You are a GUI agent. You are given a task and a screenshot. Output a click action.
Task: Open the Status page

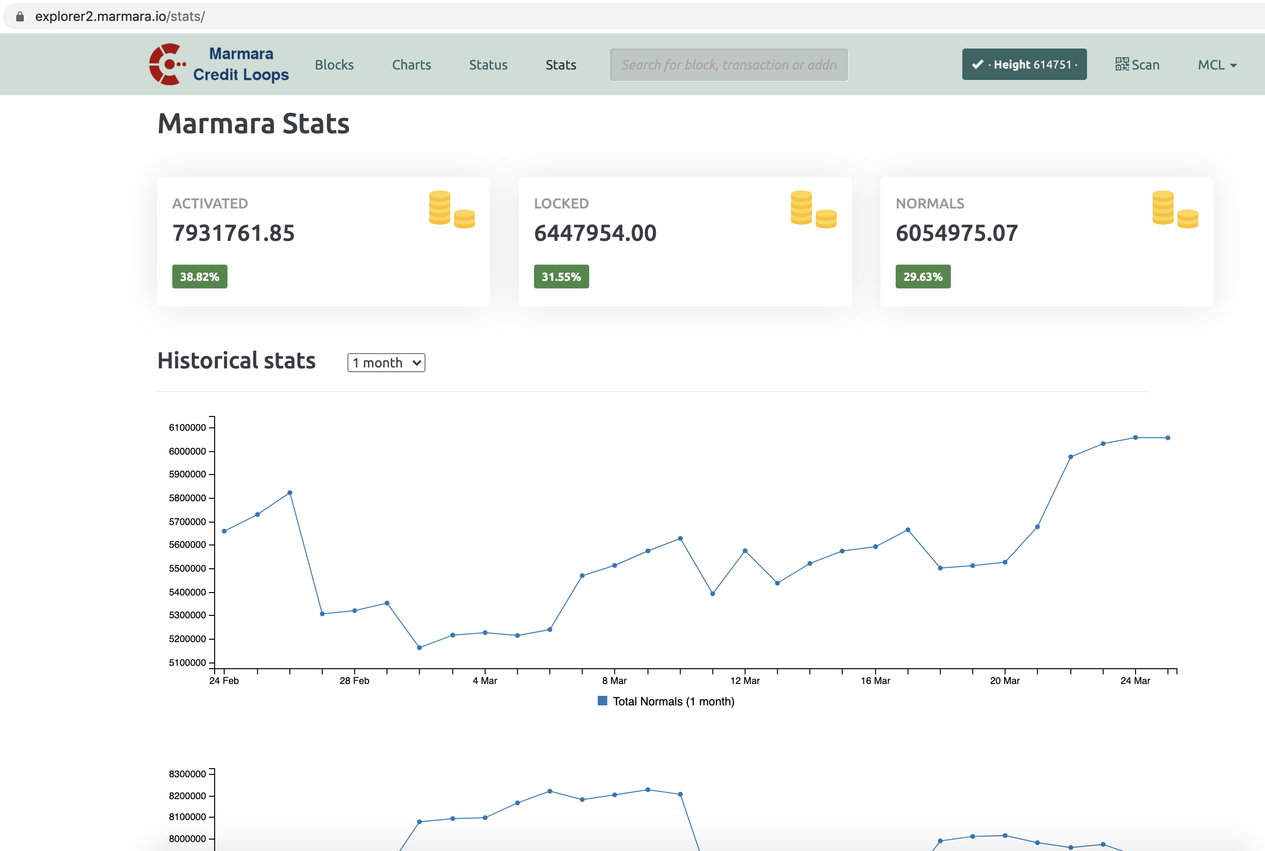(488, 65)
